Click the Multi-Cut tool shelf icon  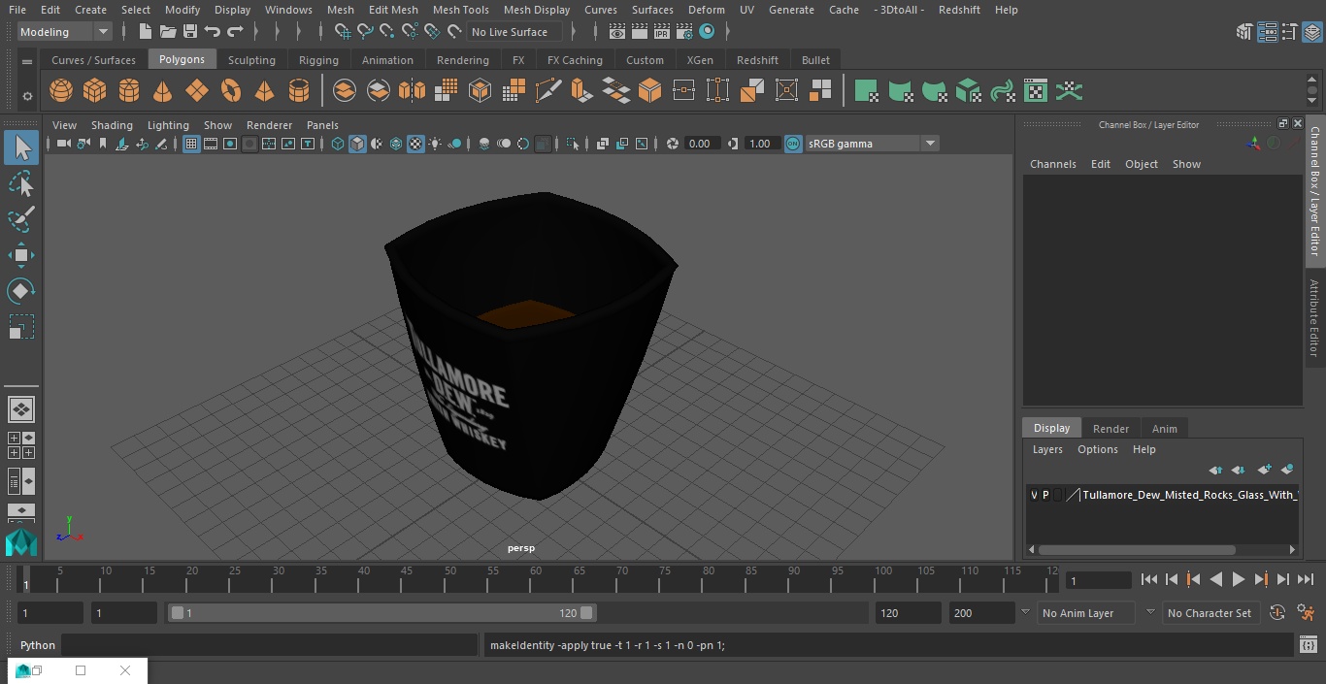(548, 91)
